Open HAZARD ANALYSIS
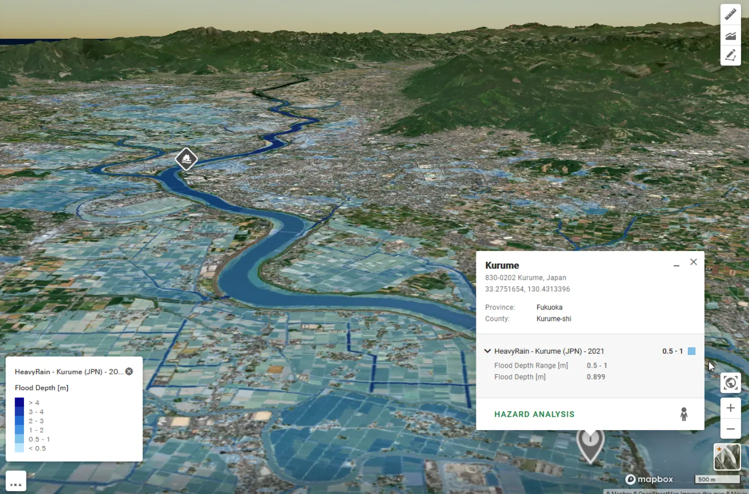Image resolution: width=749 pixels, height=494 pixels. coord(534,414)
